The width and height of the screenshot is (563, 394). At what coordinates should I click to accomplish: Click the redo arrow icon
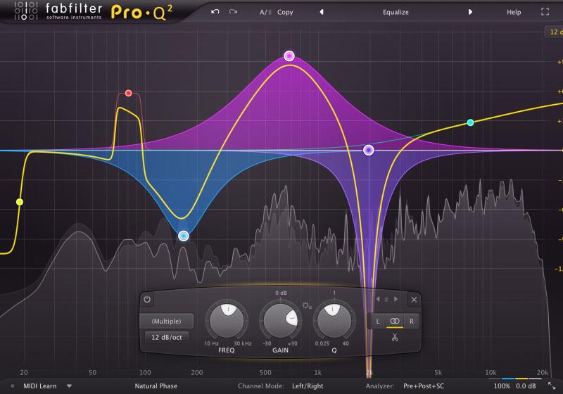233,12
